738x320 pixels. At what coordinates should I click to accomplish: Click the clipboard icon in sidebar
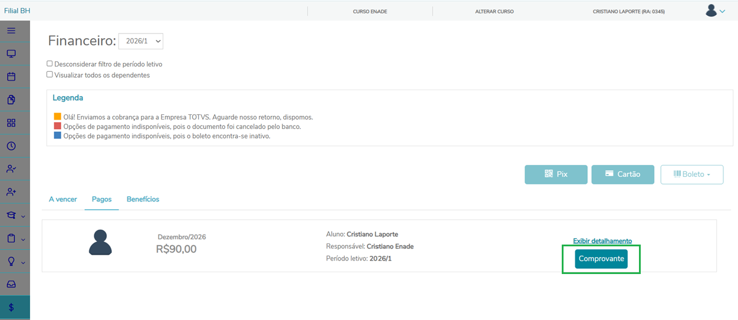click(x=11, y=238)
